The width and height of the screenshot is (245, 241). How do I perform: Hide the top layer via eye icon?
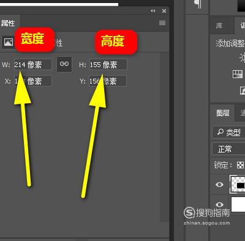[219, 184]
